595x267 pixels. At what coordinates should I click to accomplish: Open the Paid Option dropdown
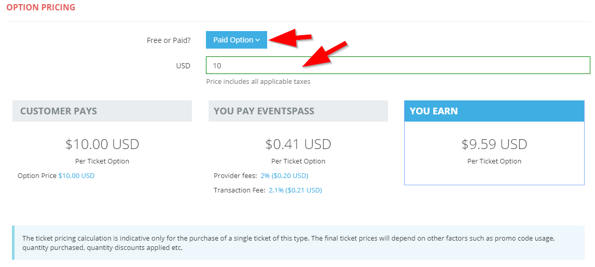tap(236, 40)
